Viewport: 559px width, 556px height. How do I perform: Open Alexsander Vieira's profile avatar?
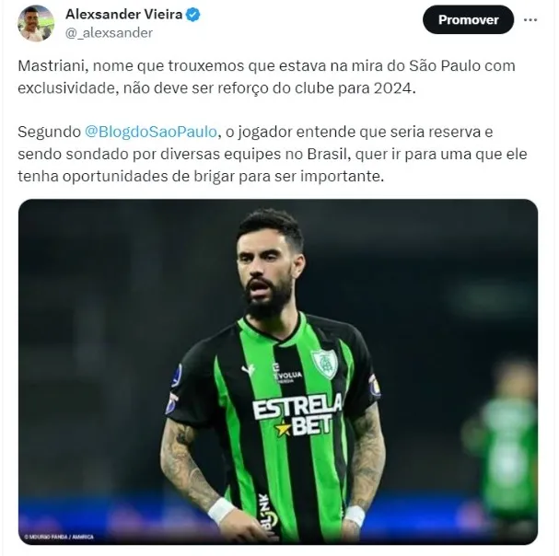[x=36, y=24]
